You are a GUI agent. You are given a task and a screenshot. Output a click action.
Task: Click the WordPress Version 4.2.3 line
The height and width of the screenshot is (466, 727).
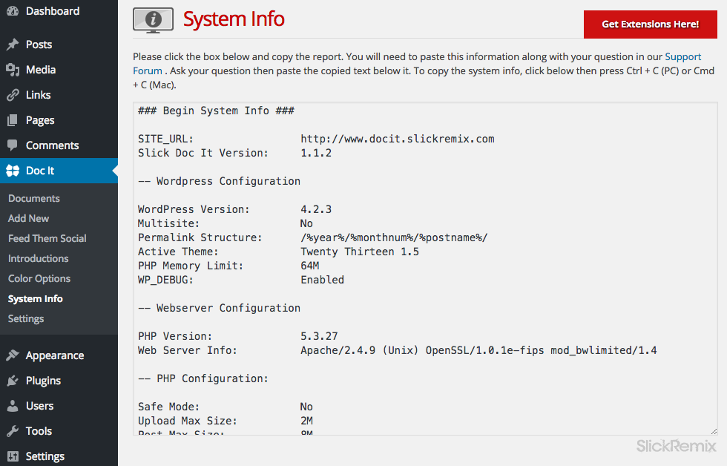(234, 209)
